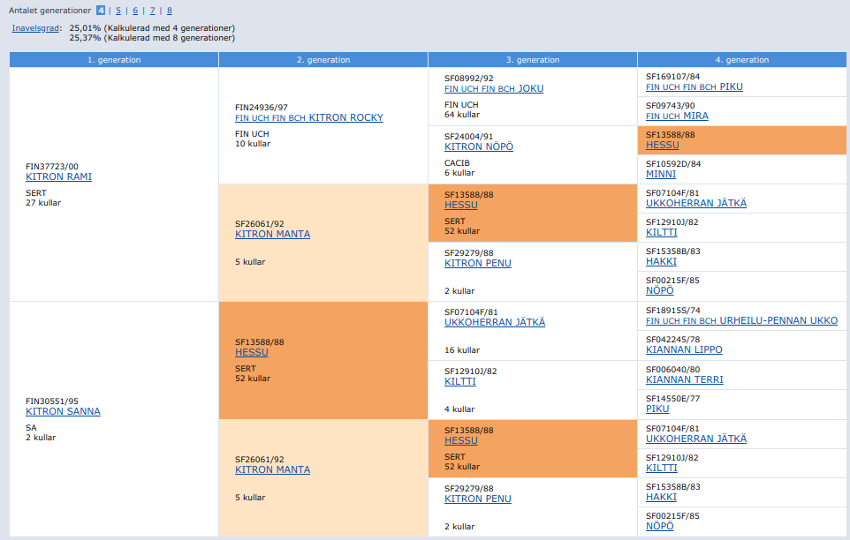Open URHEILU-PENNAN UKKO's page
Screen dimensions: 850x540
coord(740,320)
